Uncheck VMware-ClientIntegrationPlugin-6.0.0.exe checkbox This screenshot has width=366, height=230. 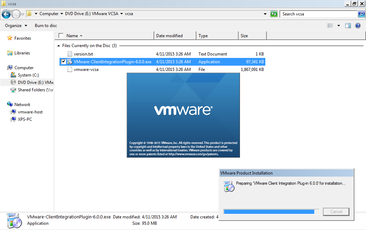(63, 62)
